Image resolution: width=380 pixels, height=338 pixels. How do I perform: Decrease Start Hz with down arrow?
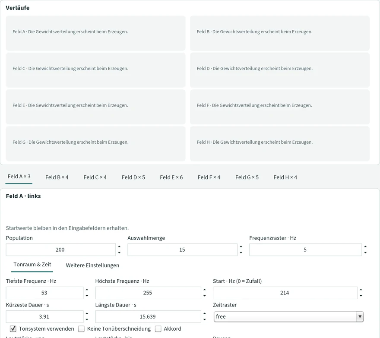point(361,296)
